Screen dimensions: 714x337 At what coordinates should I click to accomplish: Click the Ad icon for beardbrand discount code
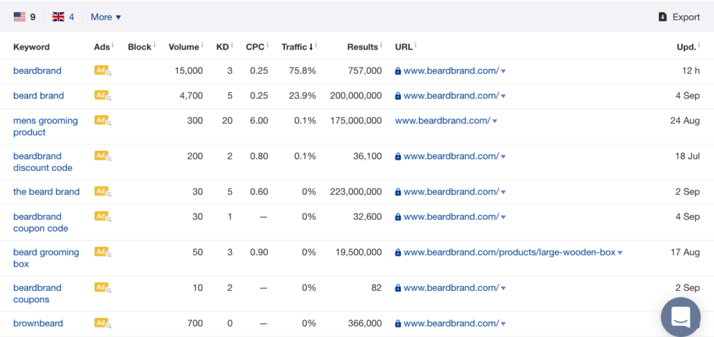point(102,156)
